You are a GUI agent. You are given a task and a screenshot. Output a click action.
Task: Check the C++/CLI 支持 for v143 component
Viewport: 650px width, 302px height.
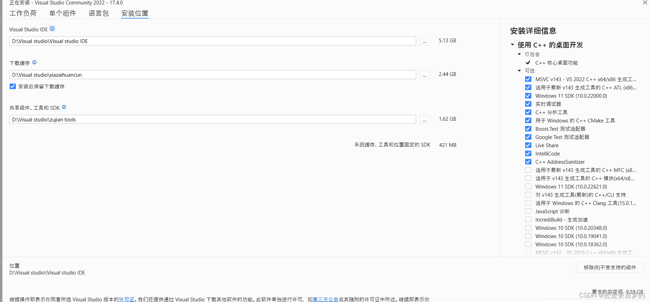528,195
